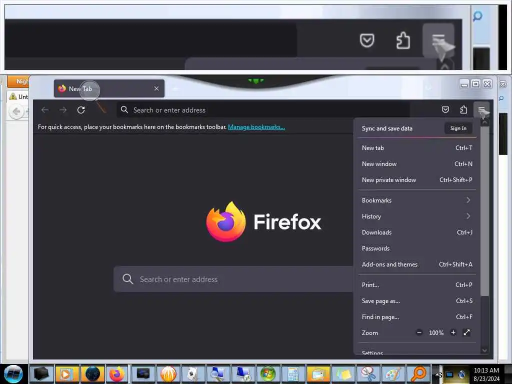The image size is (512, 384).
Task: Click the search magnifier in the address bar
Action: point(124,109)
